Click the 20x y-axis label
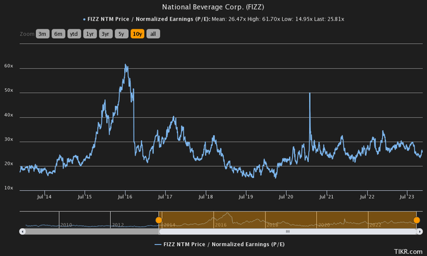The image size is (427, 256). (x=9, y=163)
